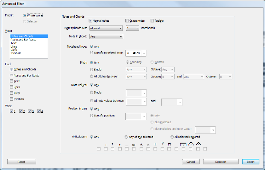
Task: Tick Rests and Bar Rests under Find
Action: [x=12, y=76]
